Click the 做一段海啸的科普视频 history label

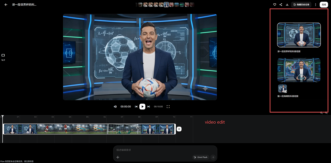click(288, 96)
